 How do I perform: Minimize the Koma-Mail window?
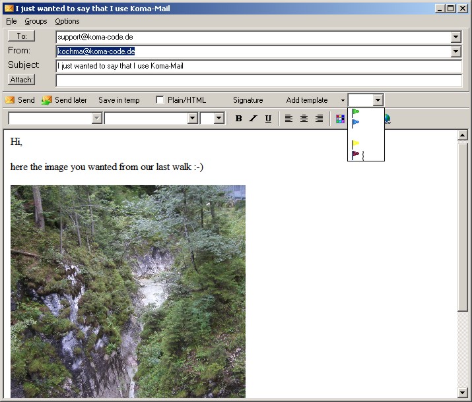(x=440, y=9)
